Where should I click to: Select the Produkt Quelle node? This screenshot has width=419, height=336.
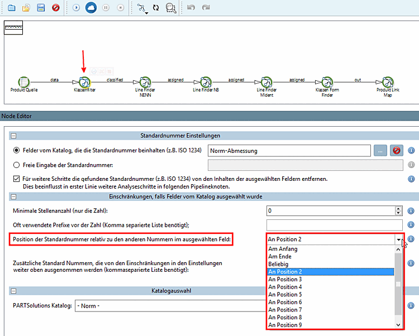[23, 81]
